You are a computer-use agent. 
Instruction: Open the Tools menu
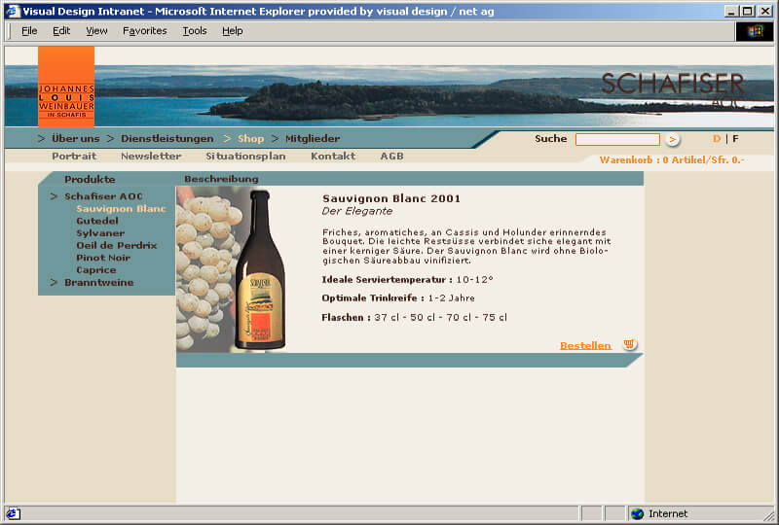(194, 31)
